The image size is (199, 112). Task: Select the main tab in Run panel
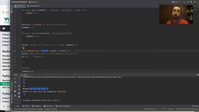point(24,75)
